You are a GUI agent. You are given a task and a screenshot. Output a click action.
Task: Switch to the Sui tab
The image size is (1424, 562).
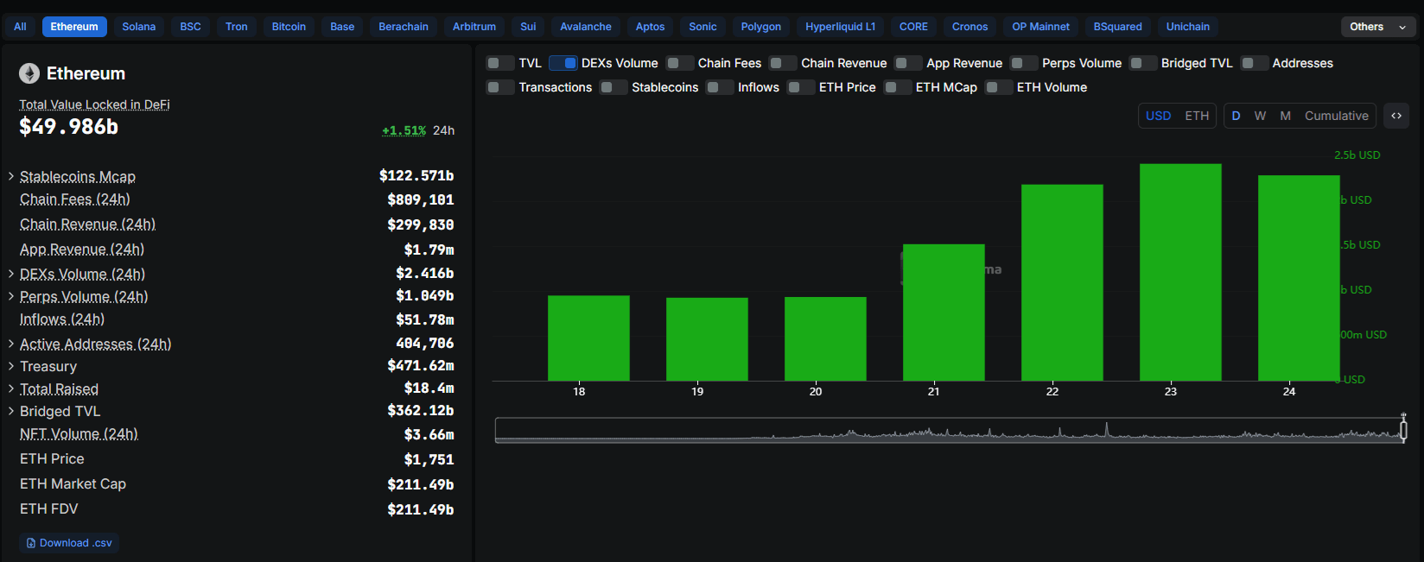pyautogui.click(x=528, y=27)
